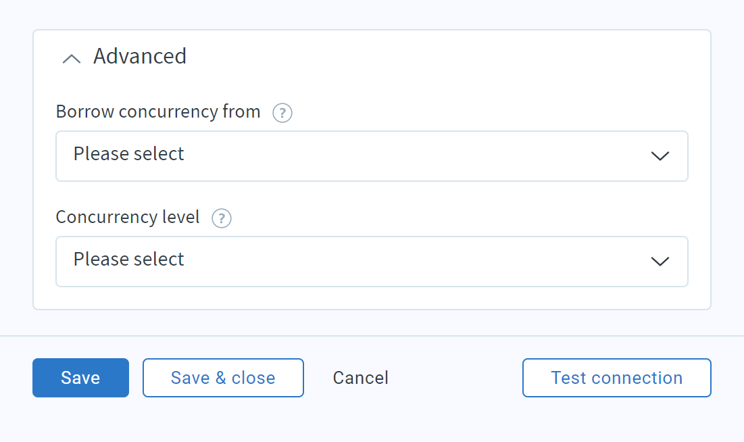Collapse the Advanced section using its chevron
The width and height of the screenshot is (744, 442).
point(72,59)
